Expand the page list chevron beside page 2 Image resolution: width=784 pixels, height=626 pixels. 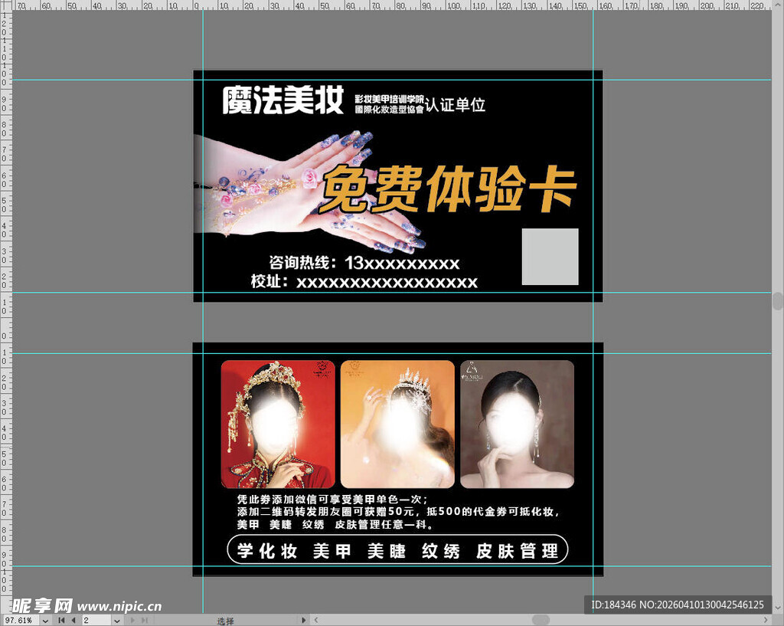click(117, 619)
